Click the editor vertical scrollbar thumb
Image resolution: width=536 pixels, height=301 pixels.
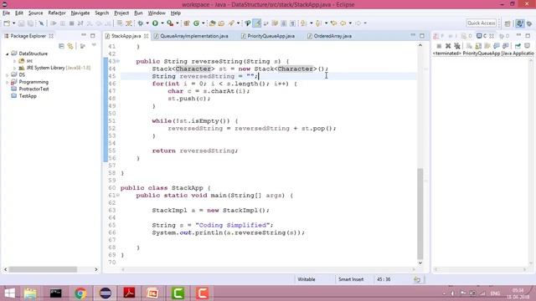coord(420,214)
